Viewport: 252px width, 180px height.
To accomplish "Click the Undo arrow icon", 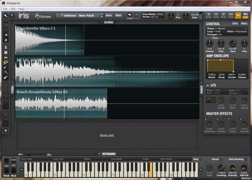I will (x=130, y=15).
